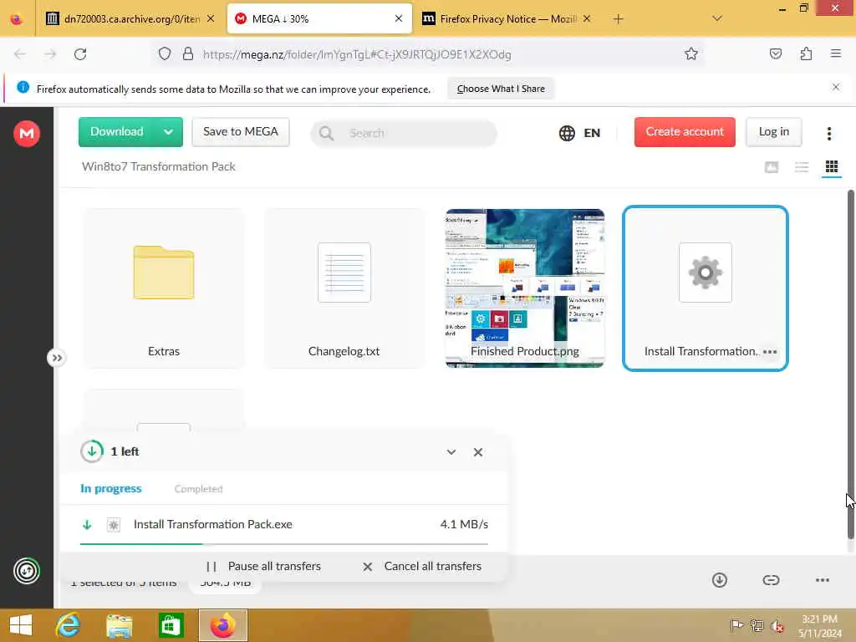Click the tracking protection shield icon
This screenshot has height=642, width=856.
pyautogui.click(x=165, y=54)
